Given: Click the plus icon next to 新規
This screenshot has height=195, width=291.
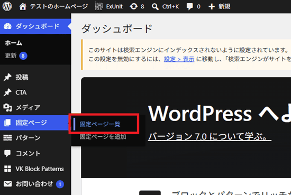Looking at the screenshot, I should (x=212, y=6).
